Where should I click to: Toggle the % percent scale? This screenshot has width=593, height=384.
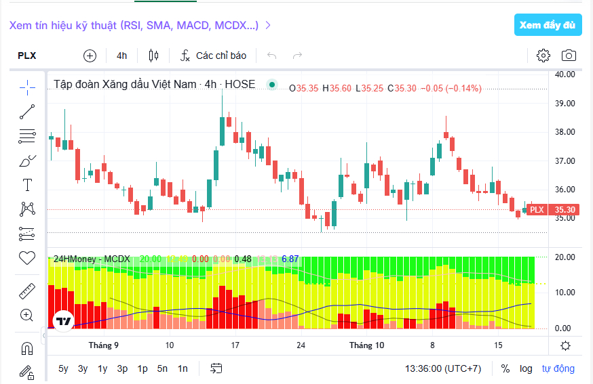(505, 368)
